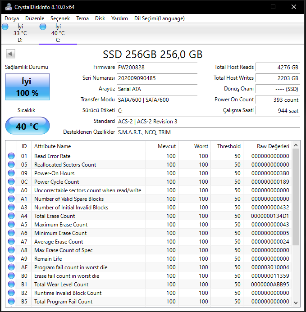Click status orb for Max Erase Count of Spec
Viewport: 306px width, 312px height.
11,250
